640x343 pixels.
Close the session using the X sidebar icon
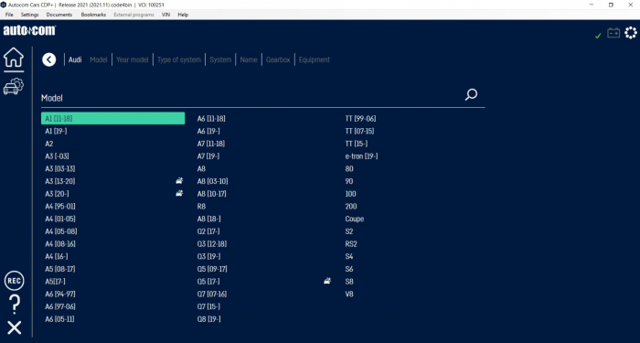point(15,327)
